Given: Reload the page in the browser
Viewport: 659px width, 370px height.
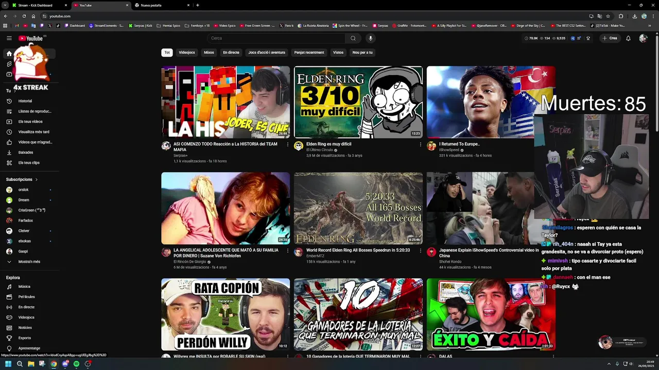Looking at the screenshot, I should (24, 16).
